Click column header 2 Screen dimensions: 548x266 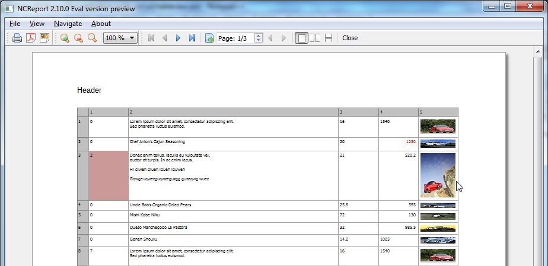coord(233,112)
